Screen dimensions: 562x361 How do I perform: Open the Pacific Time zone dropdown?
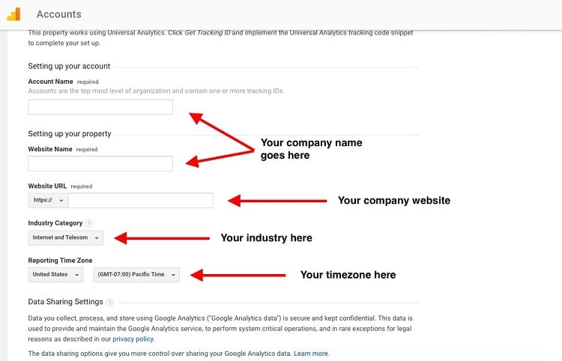136,275
